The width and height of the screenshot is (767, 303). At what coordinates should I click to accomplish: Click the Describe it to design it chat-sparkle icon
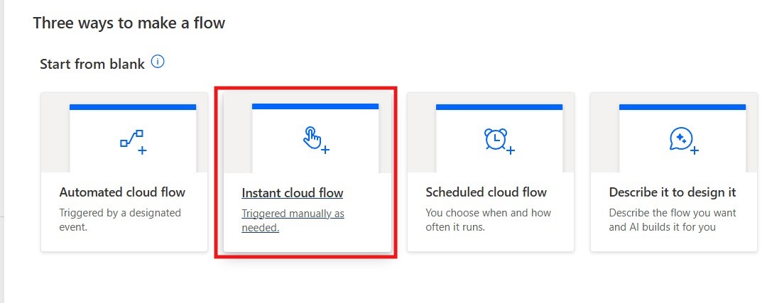click(682, 140)
